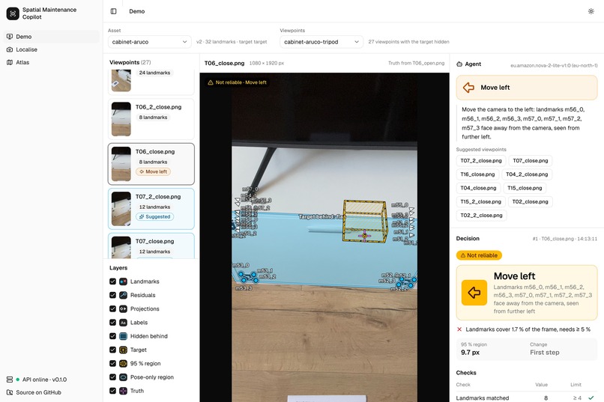Viewport: 604px width, 402px height.
Task: Click the red X failed check icon
Action: click(459, 329)
